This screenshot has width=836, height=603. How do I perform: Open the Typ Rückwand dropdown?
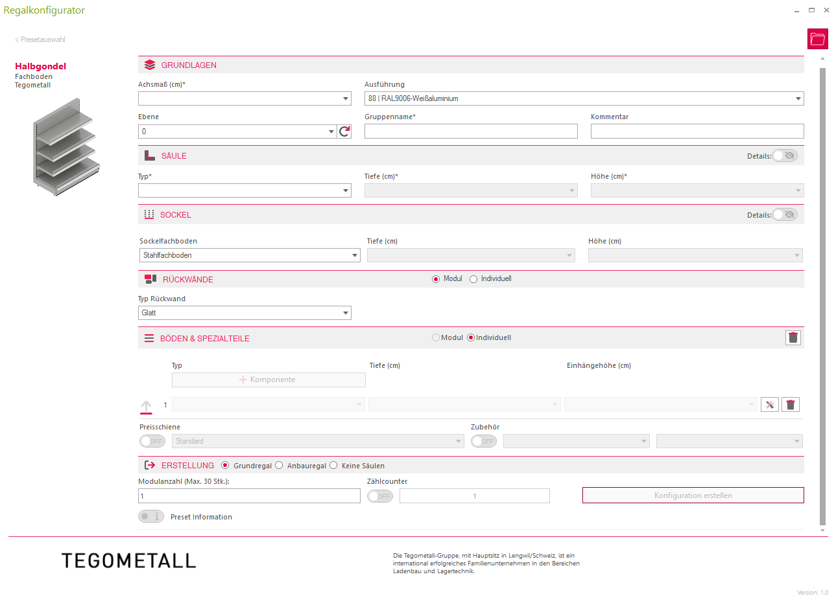[245, 313]
